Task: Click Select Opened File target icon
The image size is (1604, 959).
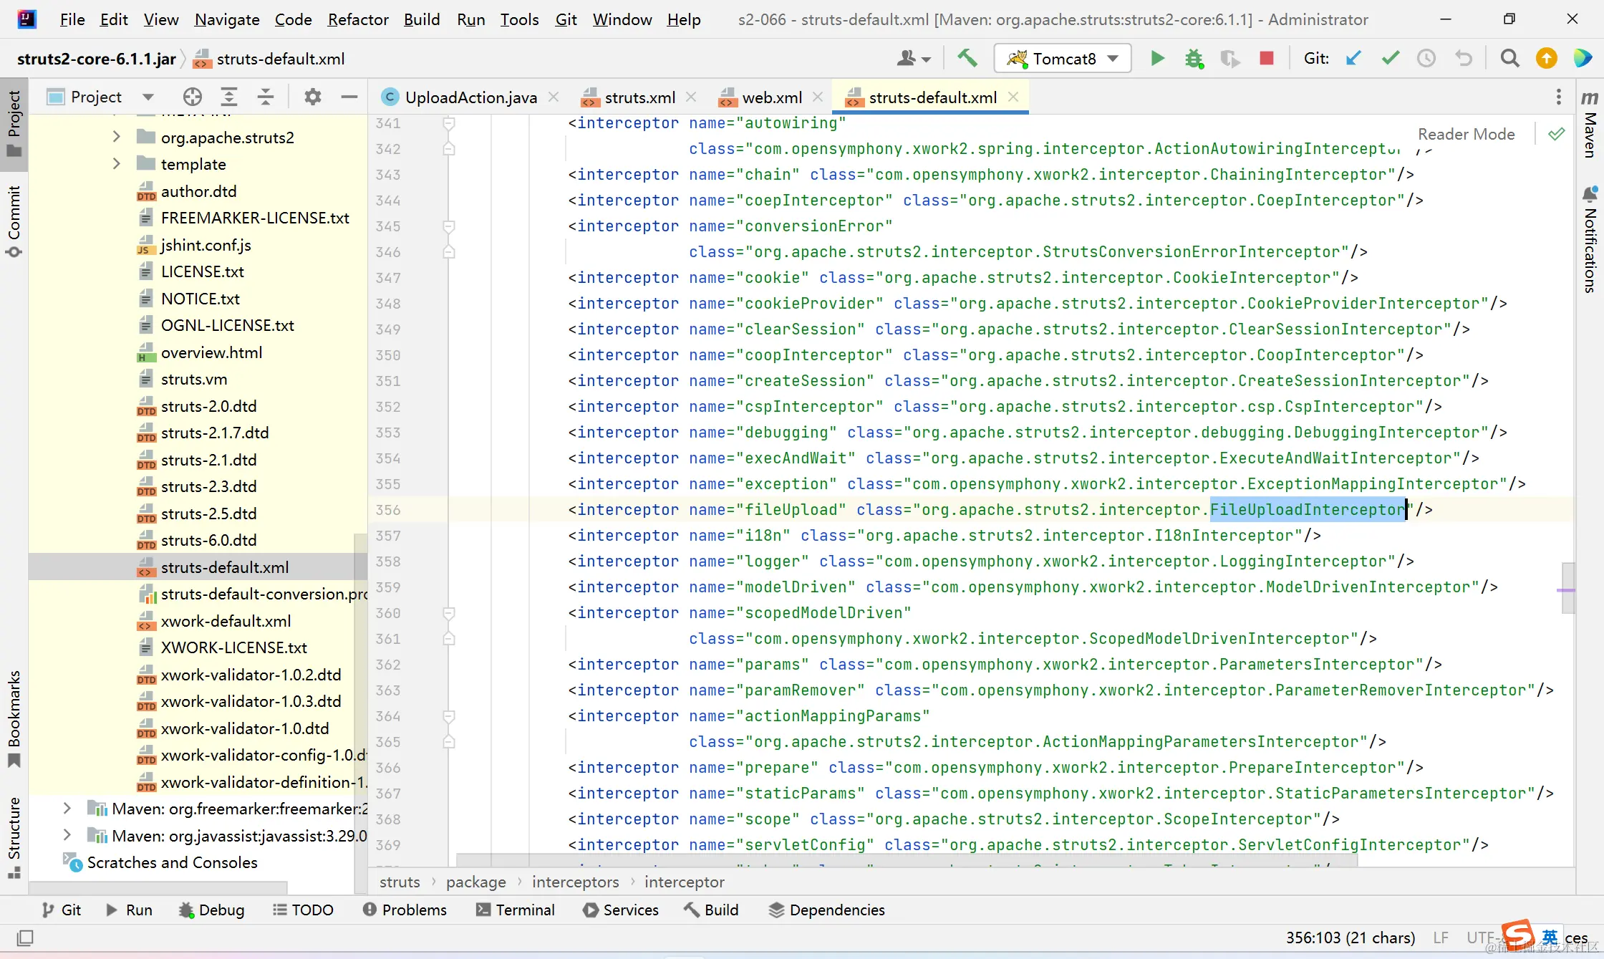Action: (192, 97)
